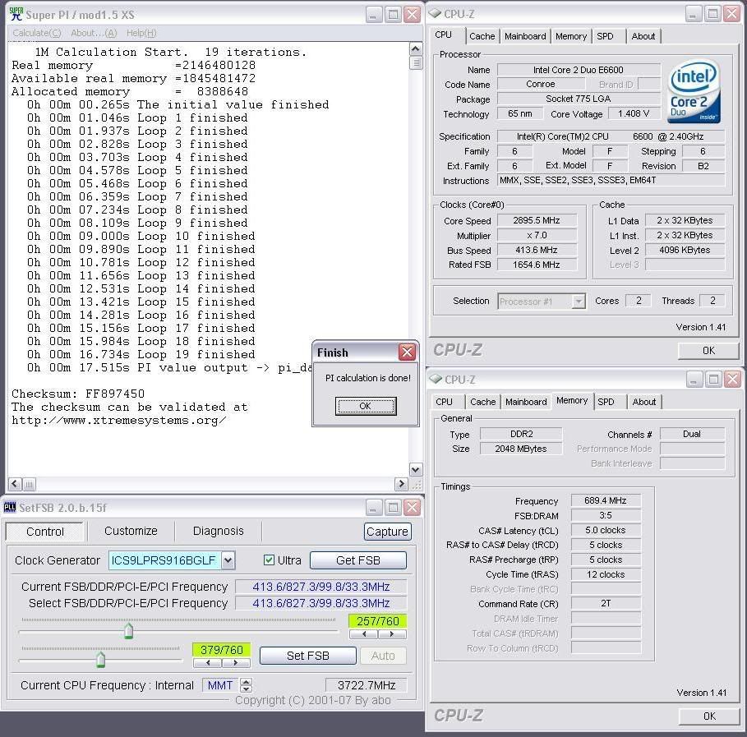Screen dimensions: 747x737
Task: Click first slider left arrow under 257/760
Action: [x=364, y=634]
